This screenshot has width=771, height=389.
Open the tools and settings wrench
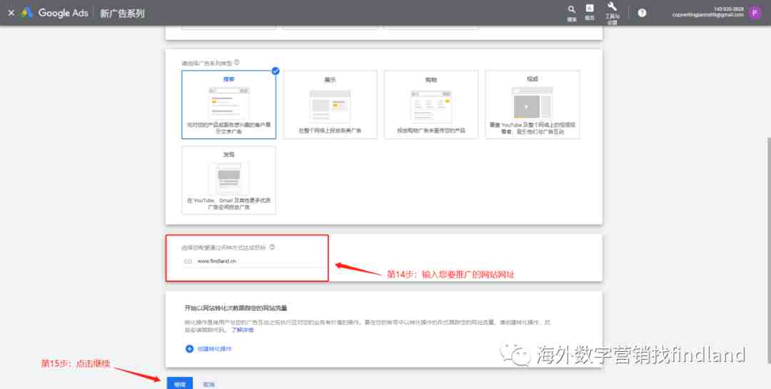[x=612, y=13]
